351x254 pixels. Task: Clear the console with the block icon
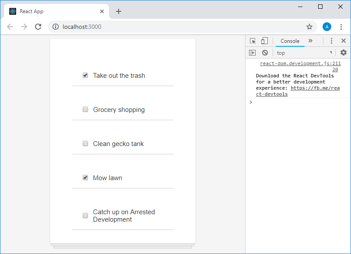click(x=265, y=52)
